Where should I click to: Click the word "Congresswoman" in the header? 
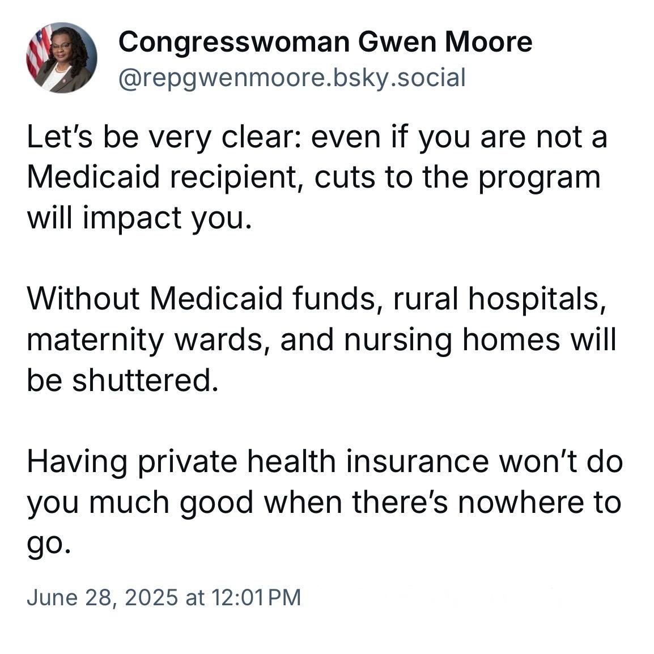[x=235, y=42]
